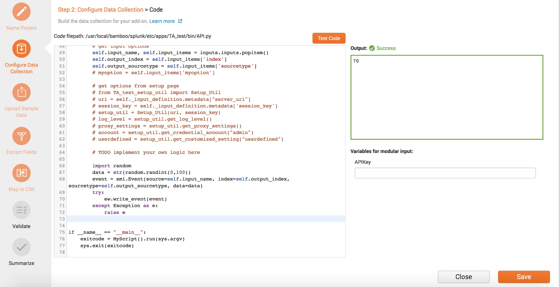The width and height of the screenshot is (559, 287).
Task: Click the 'sys.exit(exitcode)' code line
Action: (x=107, y=246)
